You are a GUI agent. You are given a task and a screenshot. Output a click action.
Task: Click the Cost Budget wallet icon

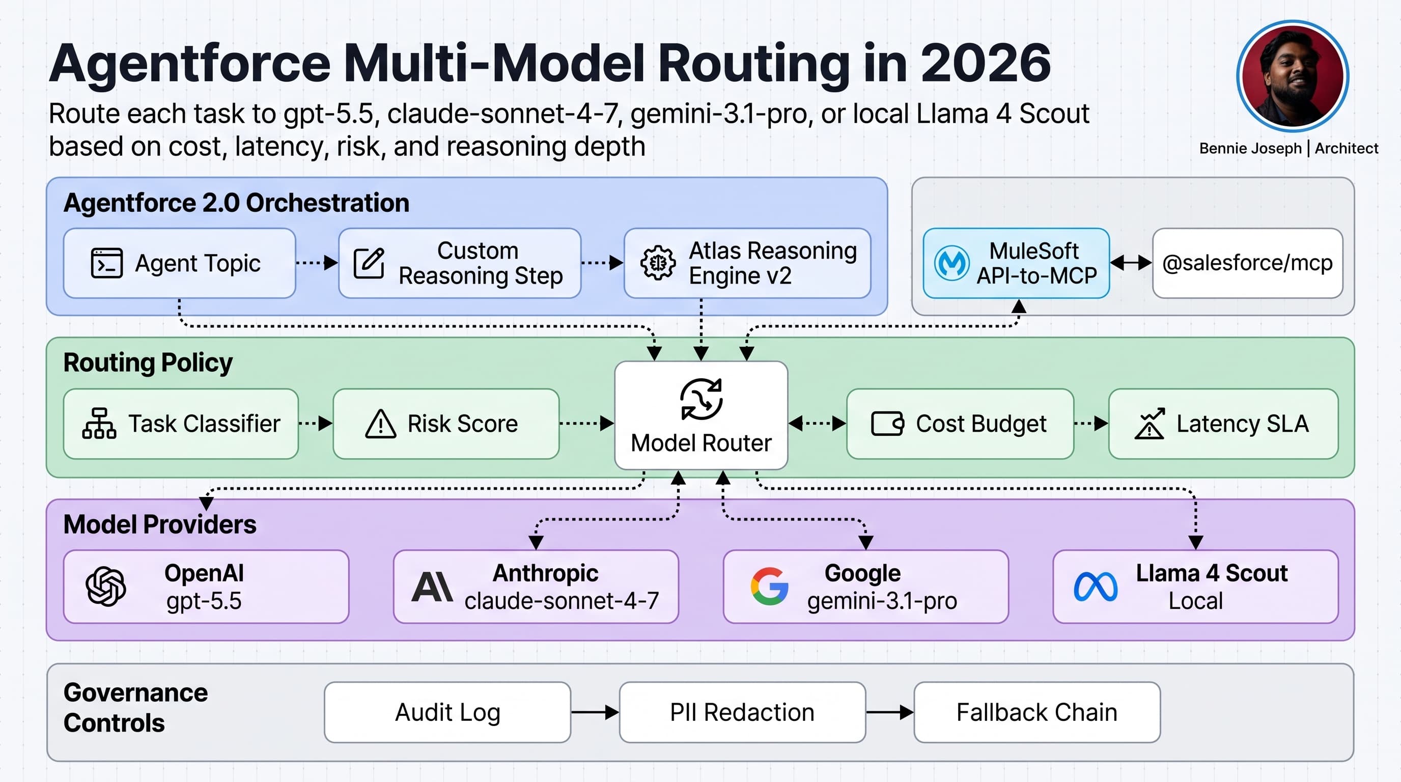(888, 424)
